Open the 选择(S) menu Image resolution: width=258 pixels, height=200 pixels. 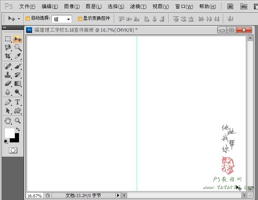(x=116, y=7)
